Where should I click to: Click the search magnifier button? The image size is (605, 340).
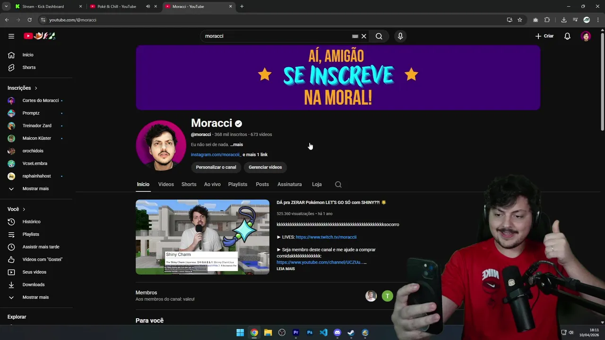379,36
